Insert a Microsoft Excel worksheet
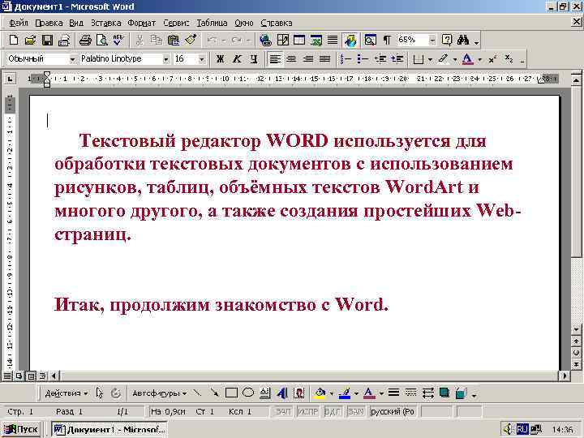Image resolution: width=584 pixels, height=438 pixels. point(316,40)
